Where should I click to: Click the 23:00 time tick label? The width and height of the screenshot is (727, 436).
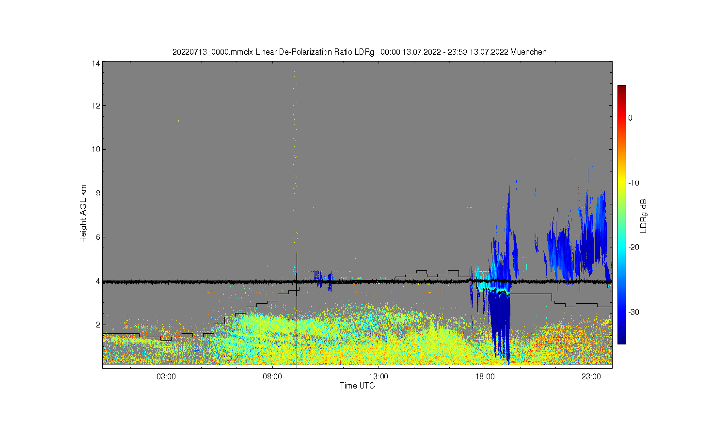[591, 377]
